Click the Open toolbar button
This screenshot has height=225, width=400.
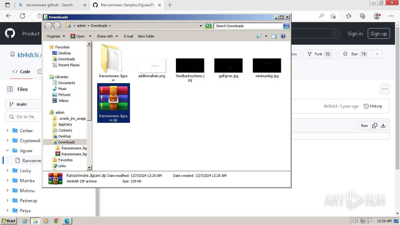[77, 36]
